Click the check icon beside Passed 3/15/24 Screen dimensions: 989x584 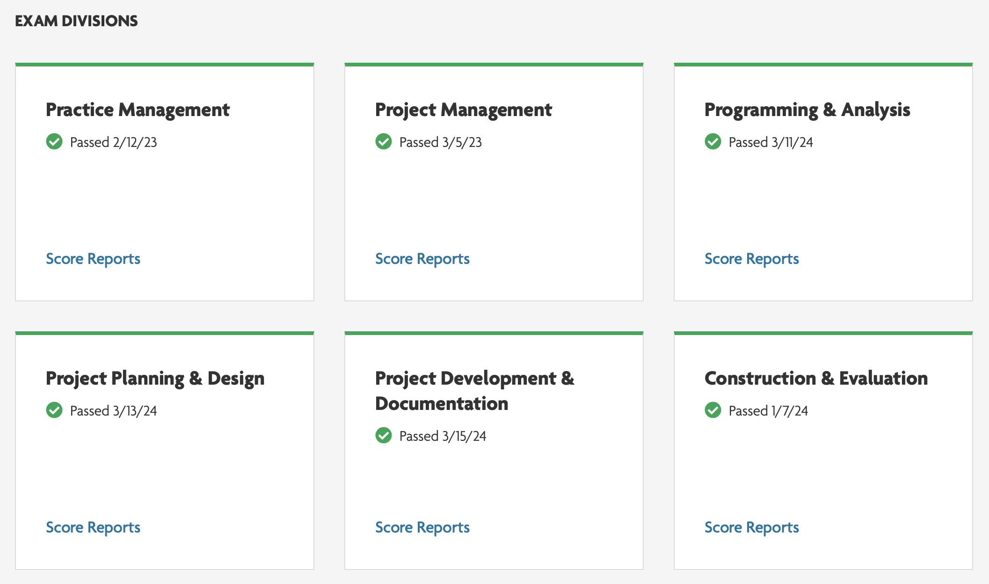point(384,435)
